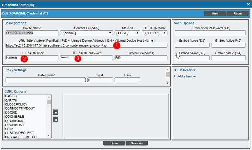Click Add a header link
The image size is (252, 150).
click(186, 76)
